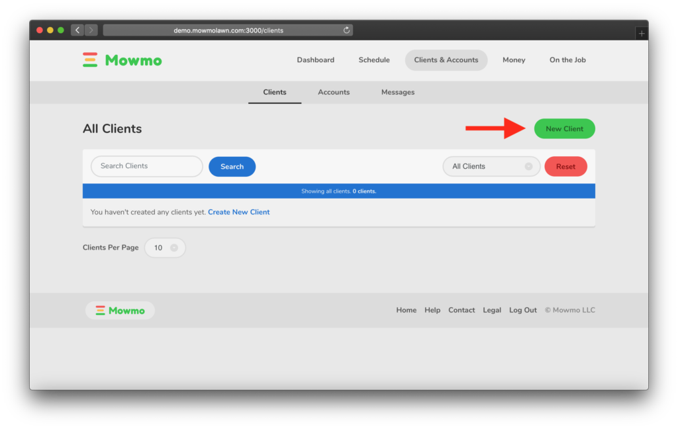Click the browser address bar
The image size is (678, 429).
228,30
